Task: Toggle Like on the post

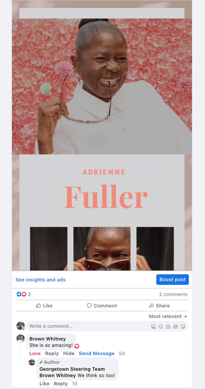Action: click(44, 306)
